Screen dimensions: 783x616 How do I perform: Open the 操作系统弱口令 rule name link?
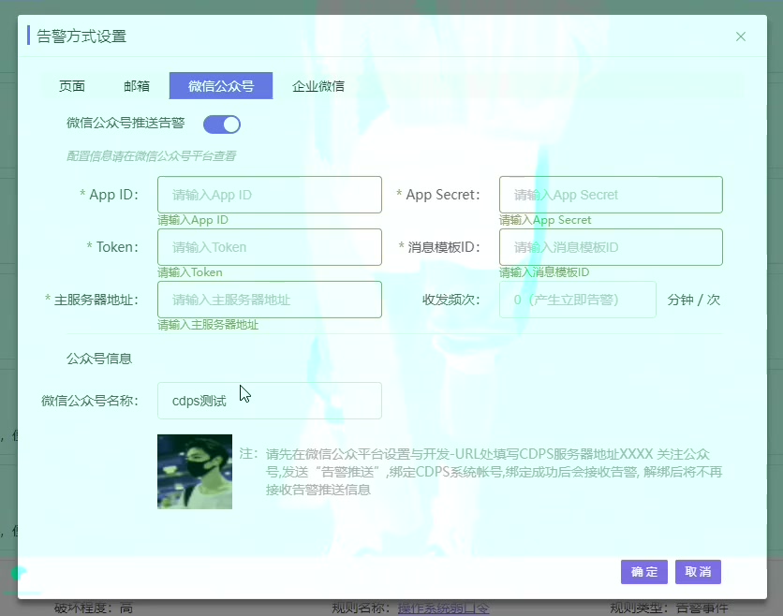(x=443, y=609)
